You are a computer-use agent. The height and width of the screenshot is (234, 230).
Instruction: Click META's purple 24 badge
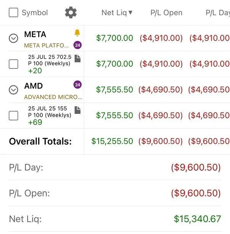(x=78, y=45)
